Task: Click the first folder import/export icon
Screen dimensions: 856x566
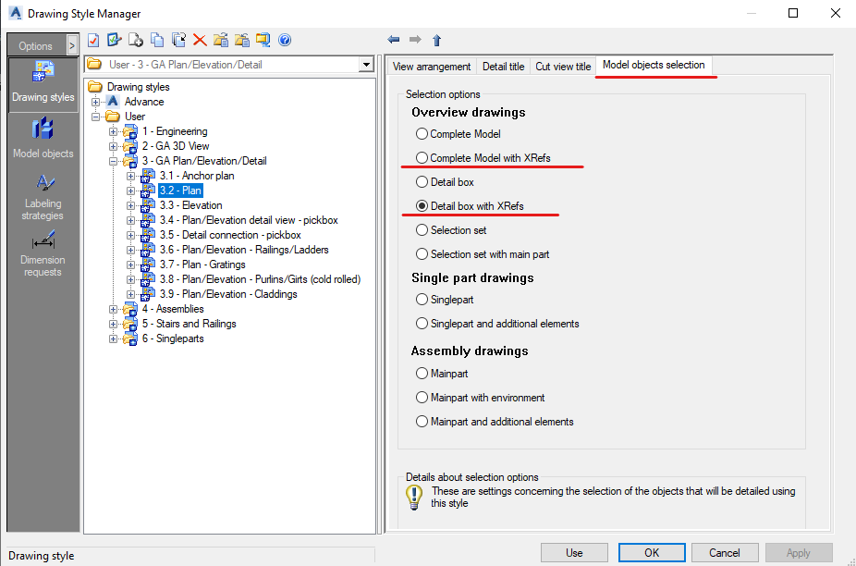Action: tap(221, 40)
